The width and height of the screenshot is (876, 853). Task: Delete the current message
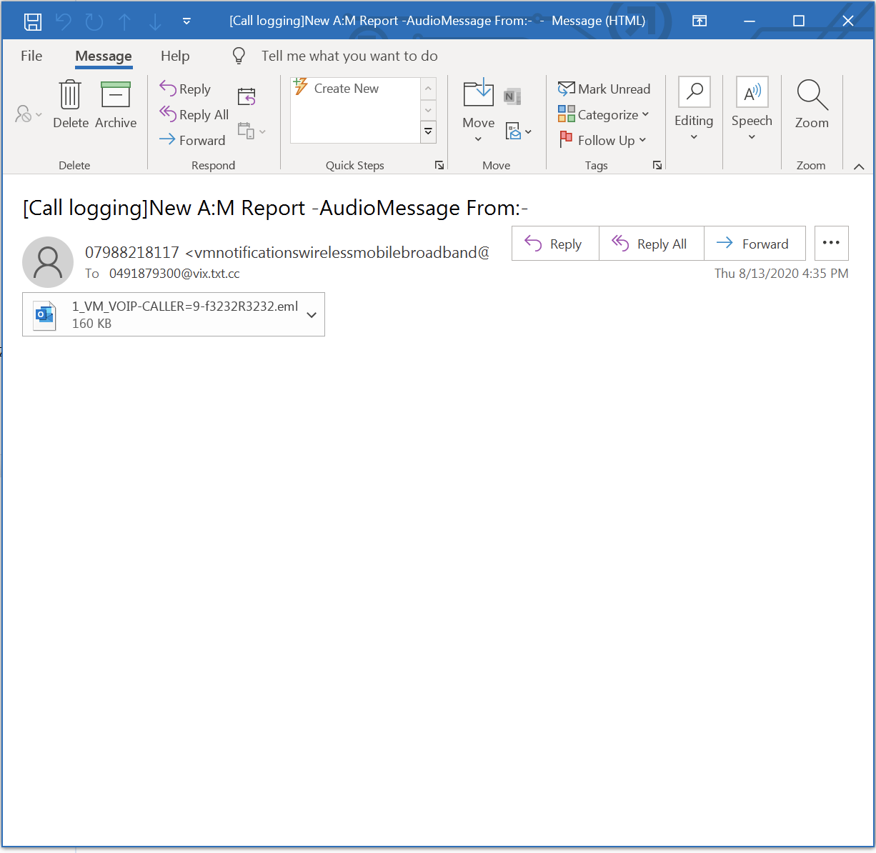point(70,104)
